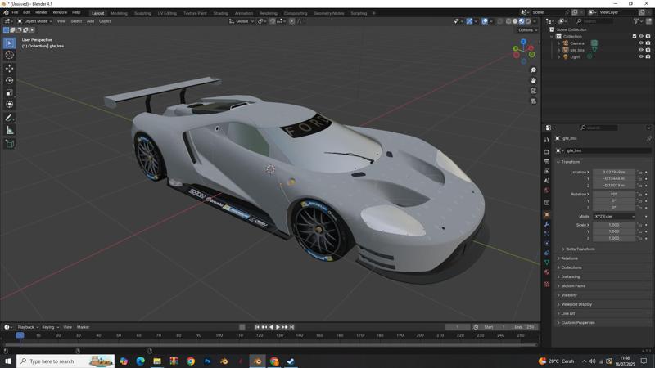Screen dimensions: 655x368
Task: Select the Scale tool
Action: pyautogui.click(x=10, y=92)
